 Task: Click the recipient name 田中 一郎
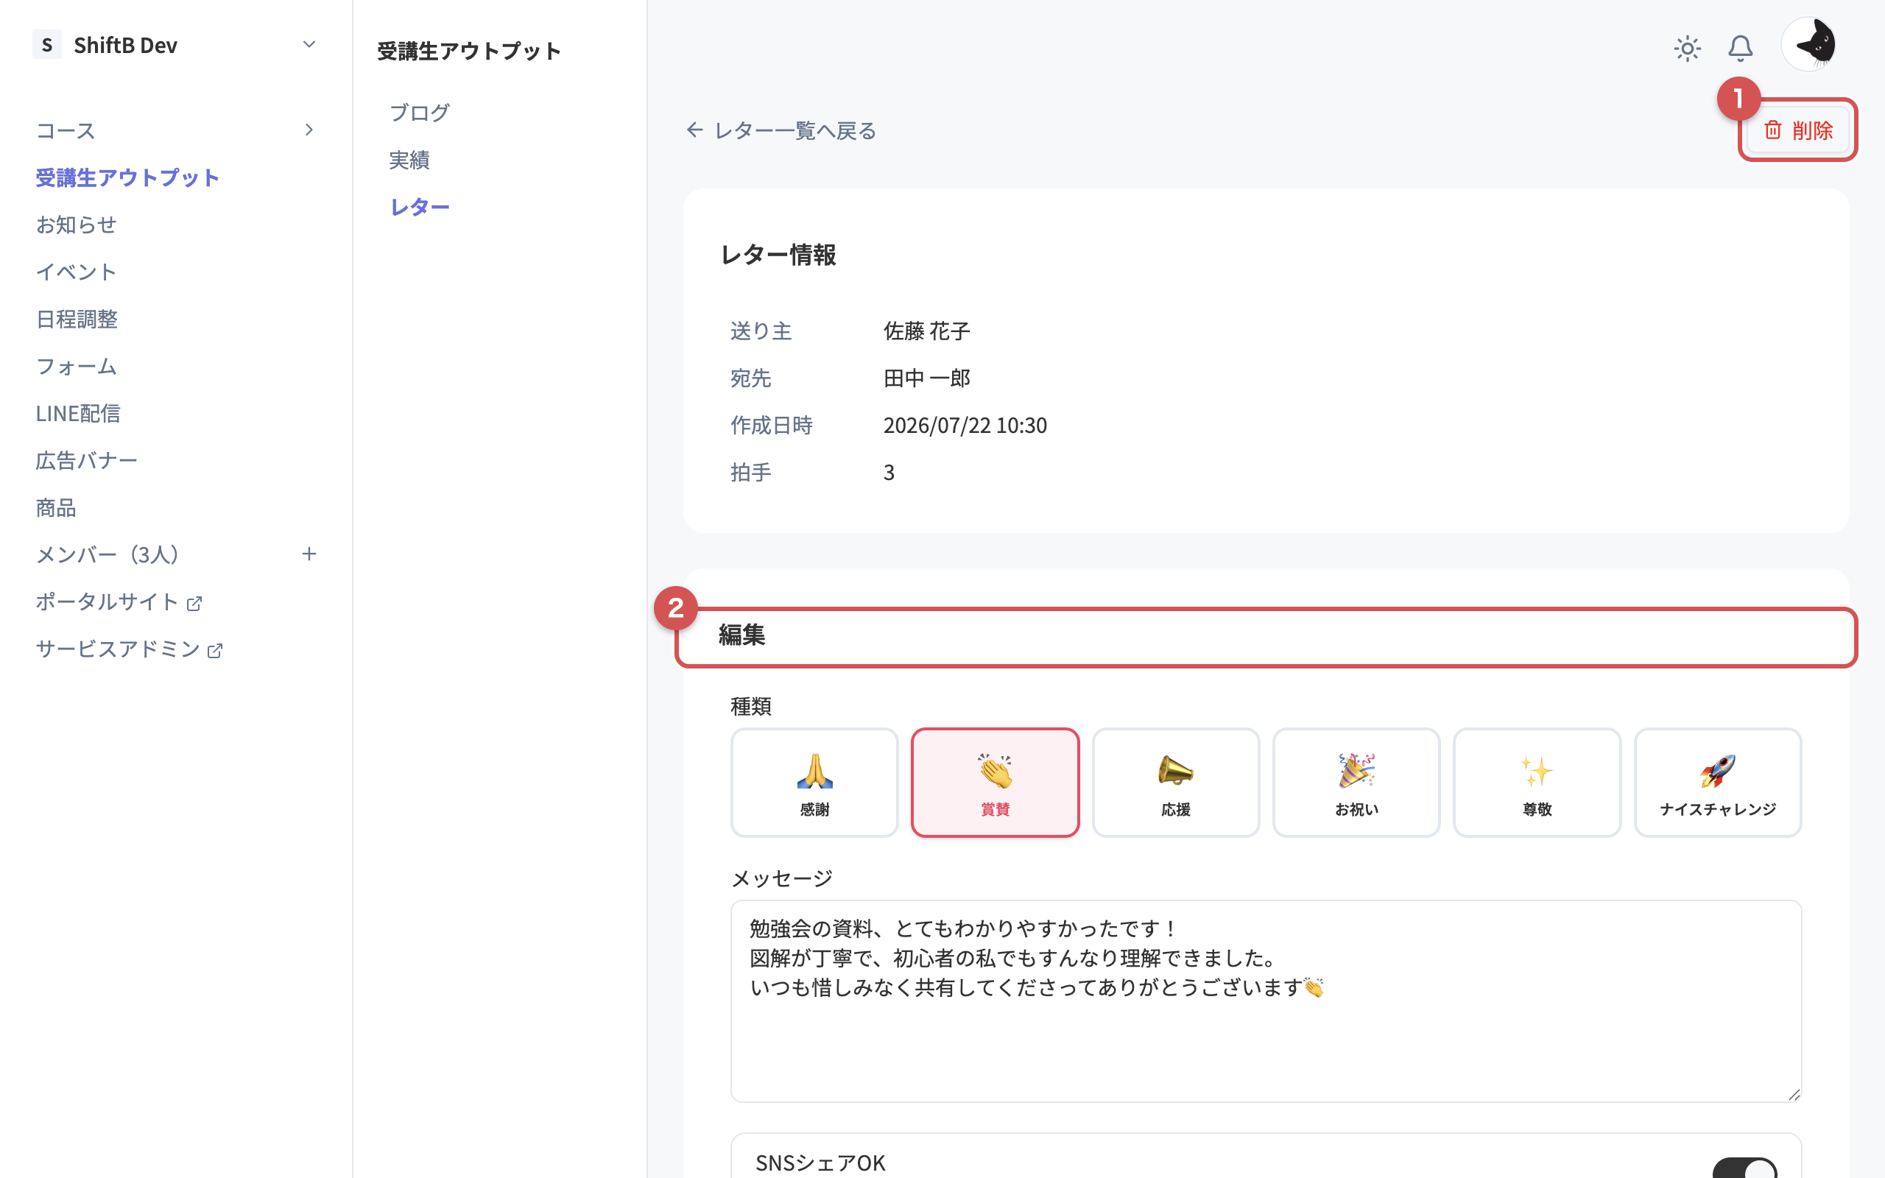[x=926, y=378]
